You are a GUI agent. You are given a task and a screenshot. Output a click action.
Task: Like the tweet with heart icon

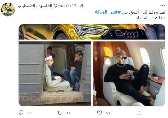pos(99,113)
